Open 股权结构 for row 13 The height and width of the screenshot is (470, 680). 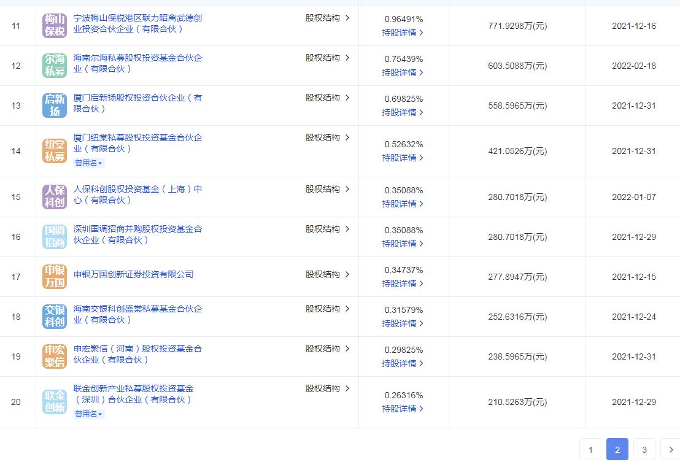coord(327,98)
